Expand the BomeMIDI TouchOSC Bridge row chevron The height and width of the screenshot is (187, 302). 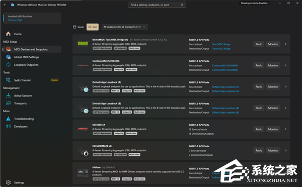click(x=286, y=44)
